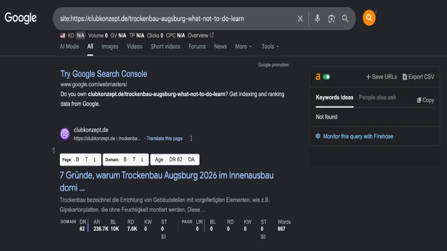Switch to Forums tab
The image size is (447, 251).
pyautogui.click(x=197, y=46)
